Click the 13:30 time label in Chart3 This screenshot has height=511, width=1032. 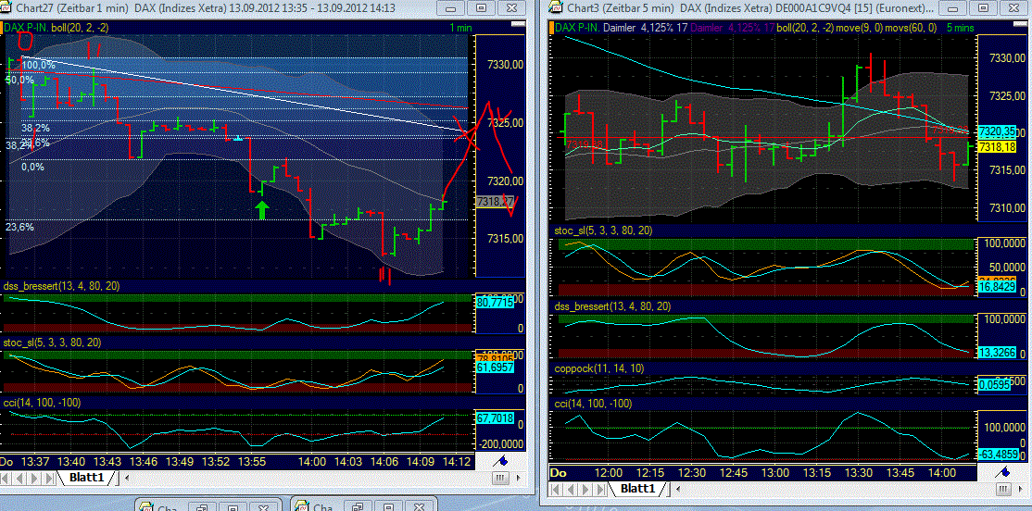click(x=858, y=473)
